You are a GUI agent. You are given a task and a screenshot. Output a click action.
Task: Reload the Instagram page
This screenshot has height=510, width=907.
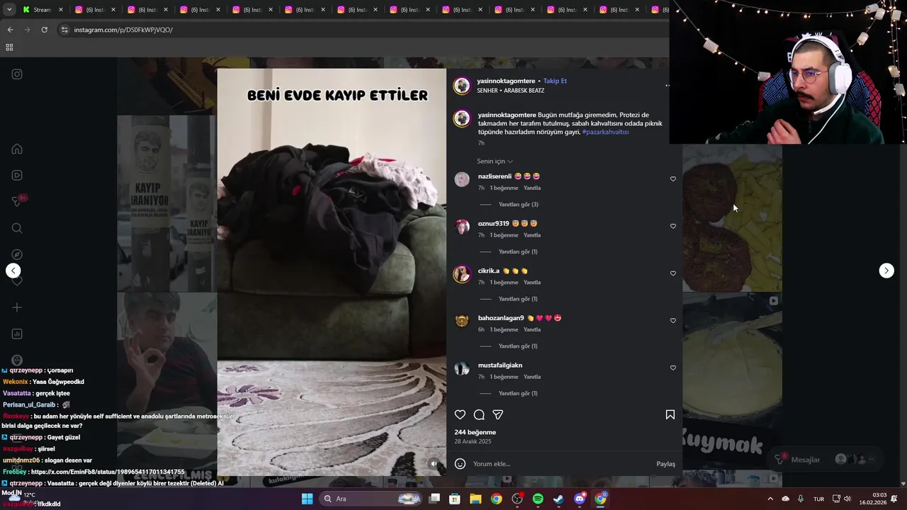pos(44,30)
